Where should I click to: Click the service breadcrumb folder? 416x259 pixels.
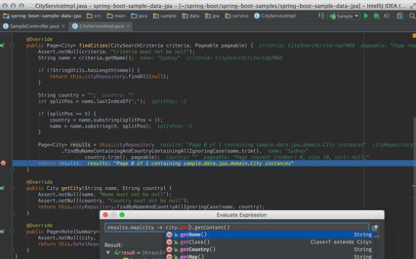[x=236, y=16]
